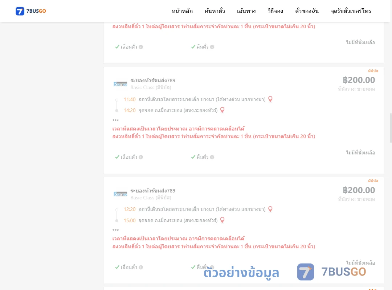The width and height of the screenshot is (392, 290).
Task: Click Basic Class (มินิบัส) in 12:20 trip
Action: pyautogui.click(x=151, y=198)
